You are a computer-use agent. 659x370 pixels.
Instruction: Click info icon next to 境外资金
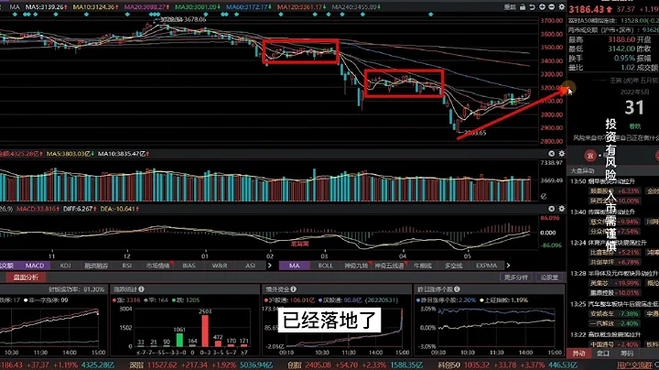pos(294,289)
